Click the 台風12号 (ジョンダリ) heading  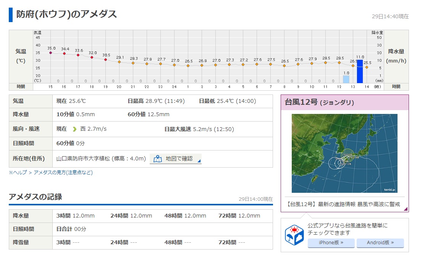319,102
